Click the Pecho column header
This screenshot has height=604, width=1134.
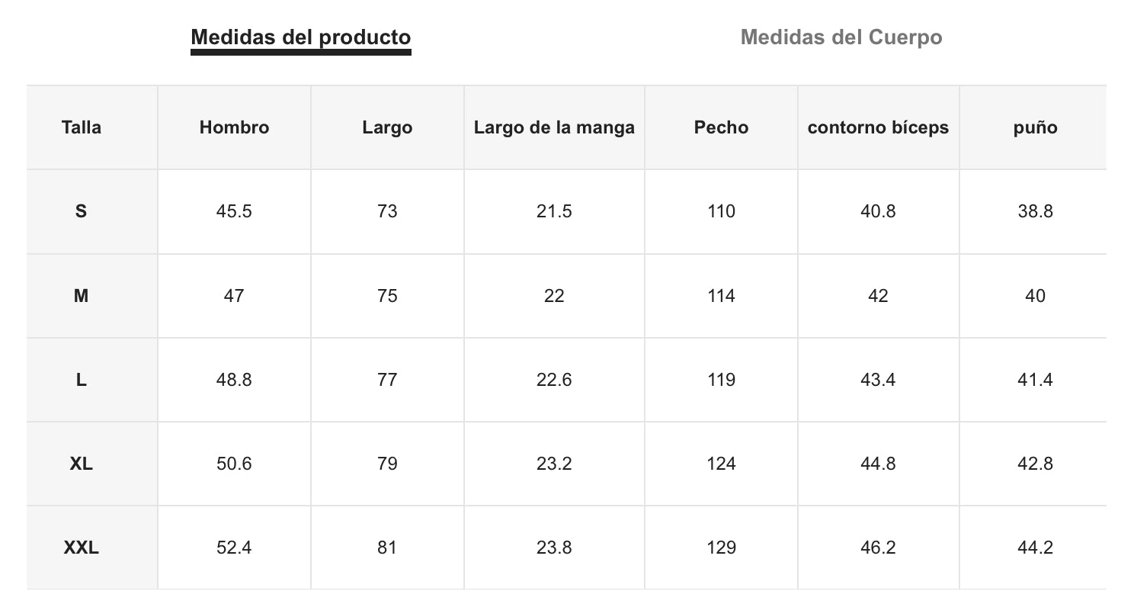(721, 127)
